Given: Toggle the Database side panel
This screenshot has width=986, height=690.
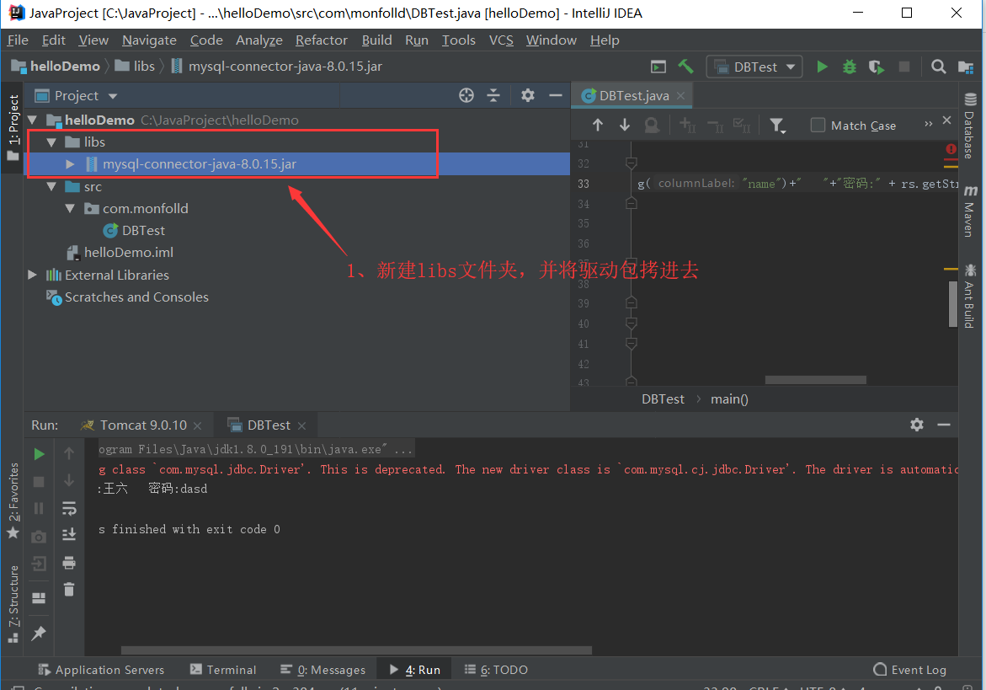Looking at the screenshot, I should (970, 126).
